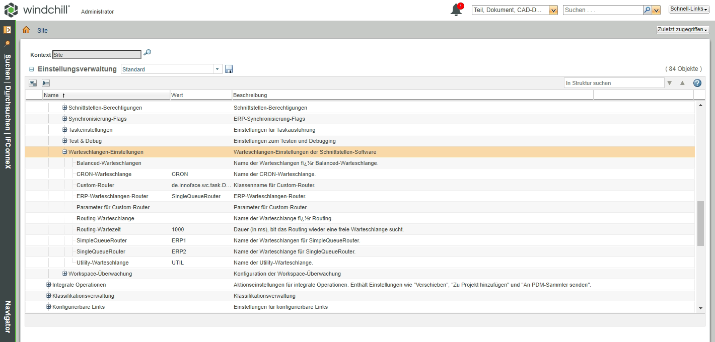This screenshot has height=342, width=715.
Task: Open the search object type dropdown
Action: pos(553,10)
